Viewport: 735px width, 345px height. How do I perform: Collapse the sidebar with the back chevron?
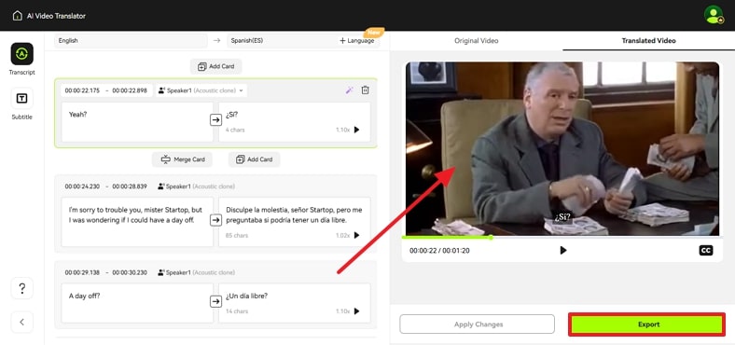pyautogui.click(x=22, y=322)
